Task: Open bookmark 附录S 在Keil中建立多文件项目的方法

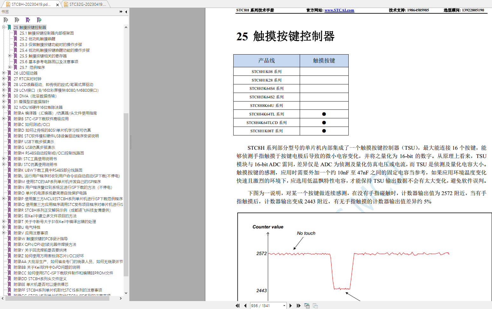Action: [x=45, y=216]
